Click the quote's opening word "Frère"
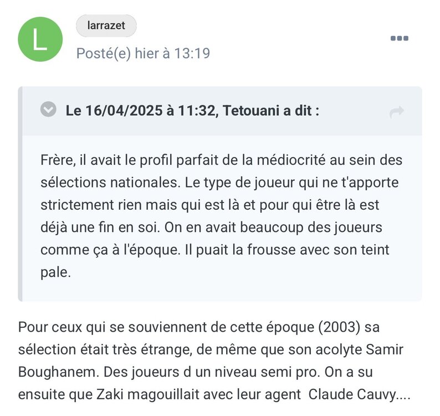Viewport: 440px width, 416px height. click(57, 160)
